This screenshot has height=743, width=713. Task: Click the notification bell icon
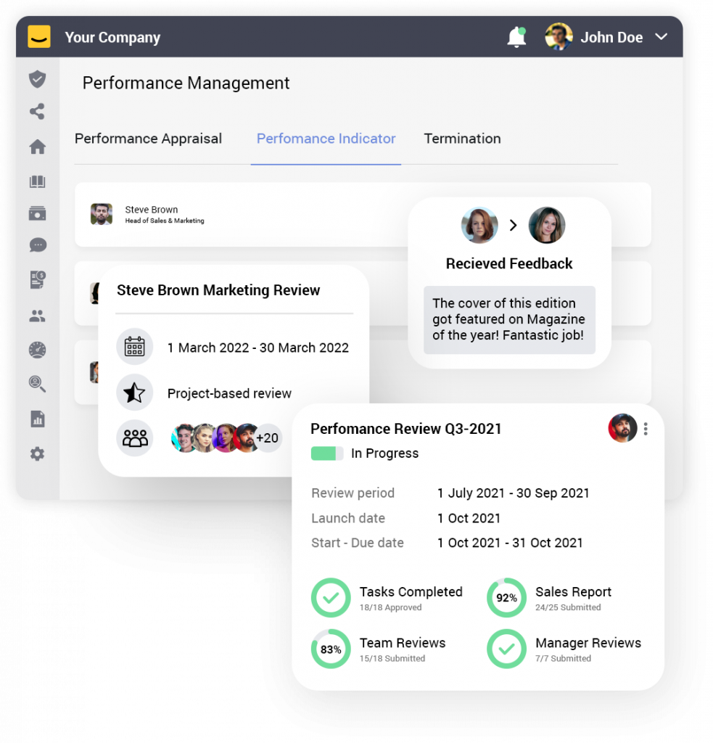[516, 37]
